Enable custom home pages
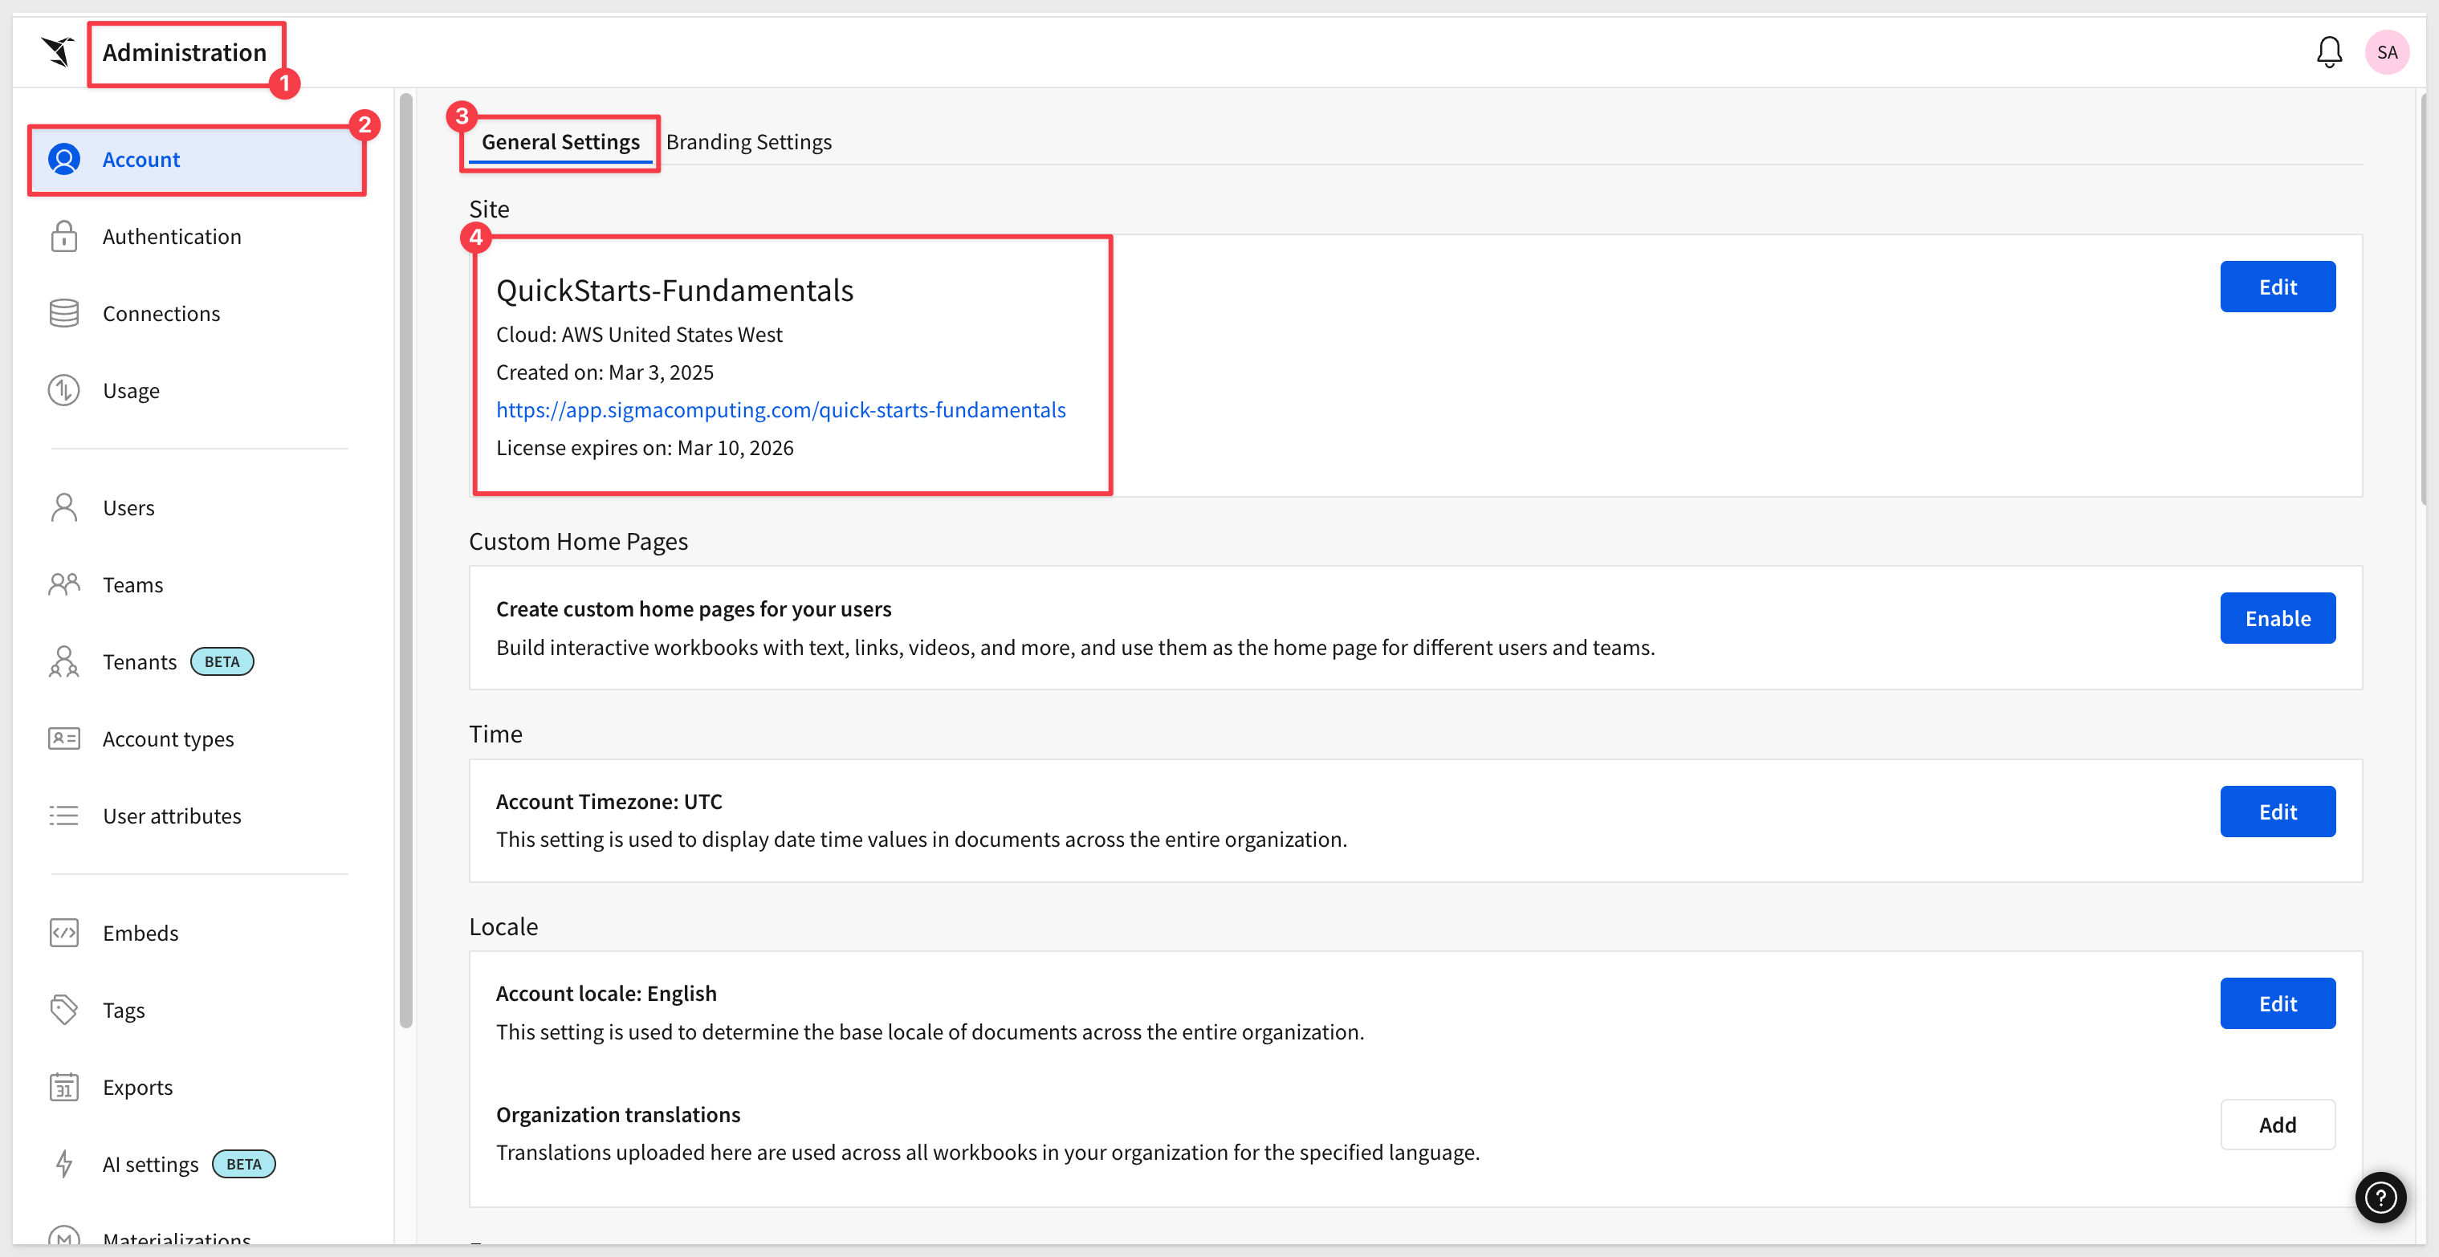The height and width of the screenshot is (1257, 2439). click(2277, 618)
